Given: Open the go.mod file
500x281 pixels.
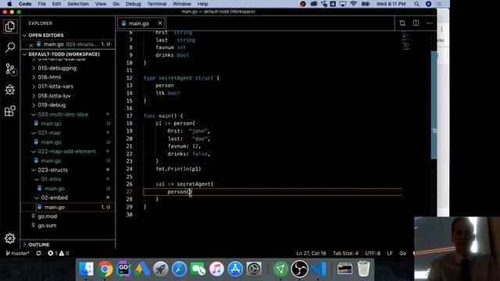Looking at the screenshot, I should [x=47, y=216].
